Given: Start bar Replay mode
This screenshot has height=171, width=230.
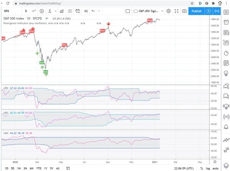Looking at the screenshot, I should click(x=86, y=11).
